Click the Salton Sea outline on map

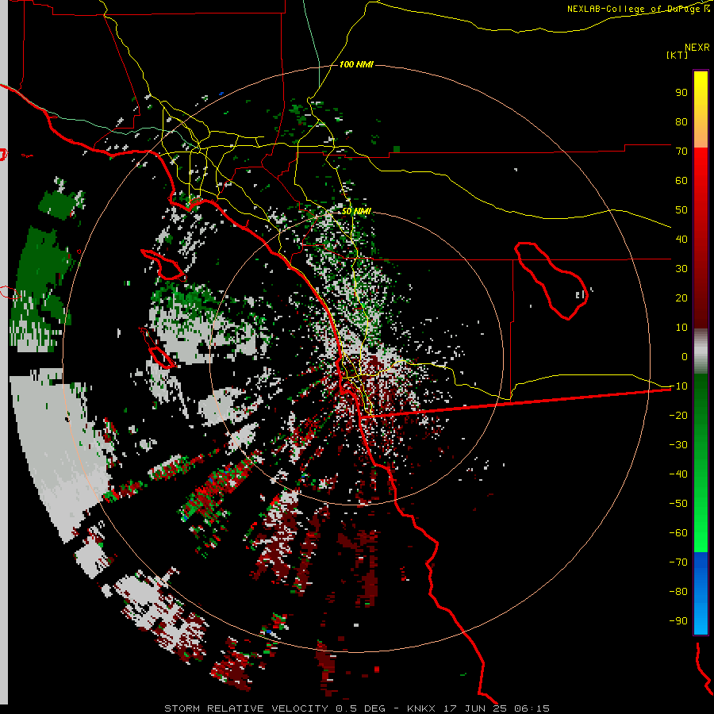(x=551, y=281)
